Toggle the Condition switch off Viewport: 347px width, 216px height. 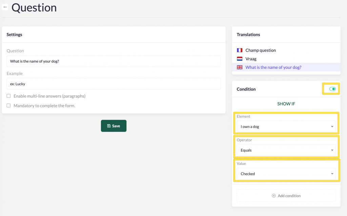pyautogui.click(x=332, y=89)
